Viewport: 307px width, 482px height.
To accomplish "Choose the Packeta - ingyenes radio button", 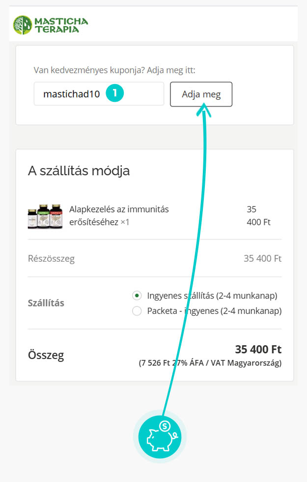I will [137, 311].
